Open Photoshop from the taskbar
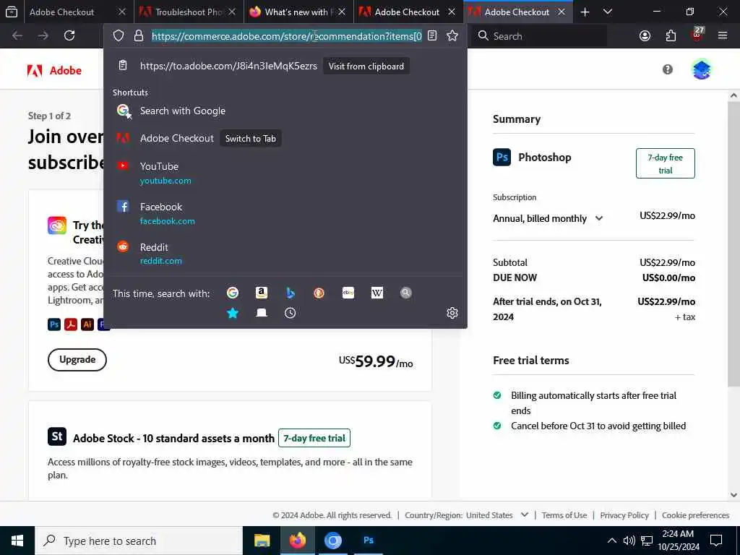The image size is (740, 555). click(369, 541)
